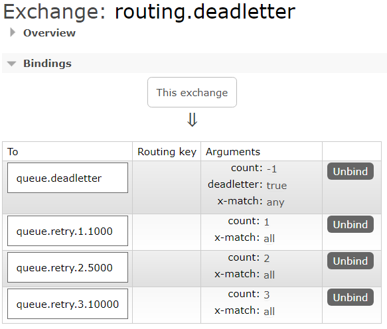387x329 pixels.
Task: Click the down arrow below This exchange
Action: click(193, 119)
